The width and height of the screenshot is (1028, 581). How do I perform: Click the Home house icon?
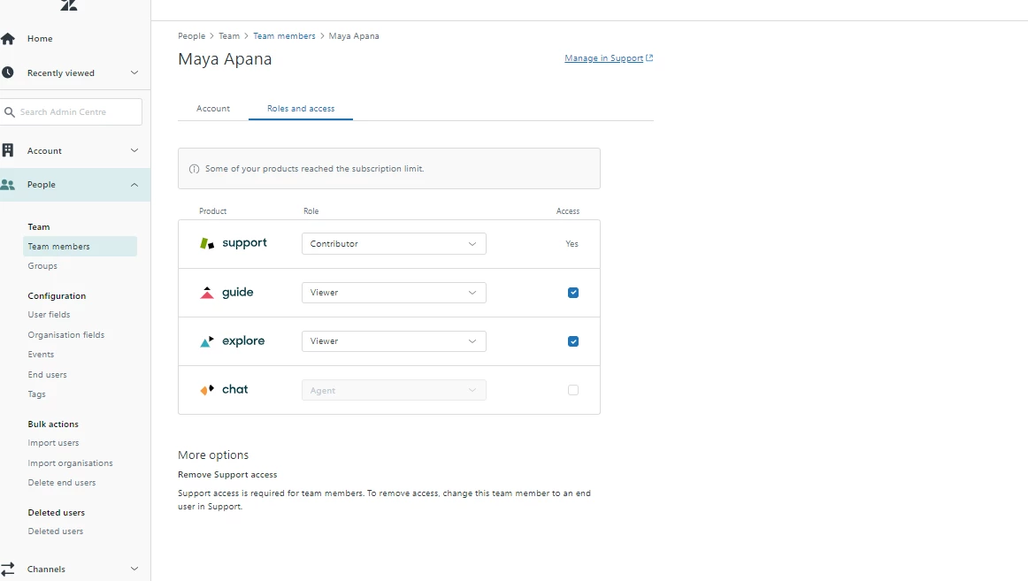click(8, 39)
